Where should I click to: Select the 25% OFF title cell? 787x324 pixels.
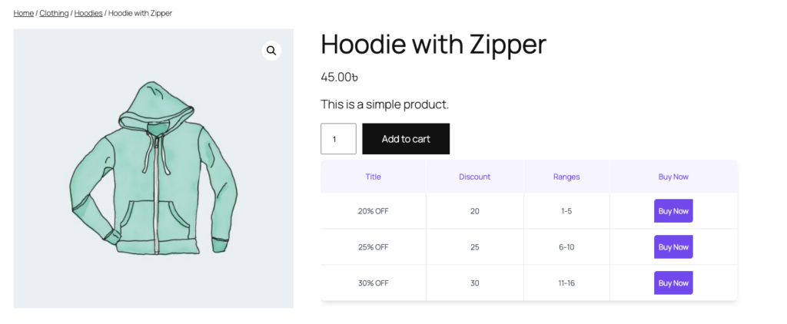pyautogui.click(x=374, y=247)
